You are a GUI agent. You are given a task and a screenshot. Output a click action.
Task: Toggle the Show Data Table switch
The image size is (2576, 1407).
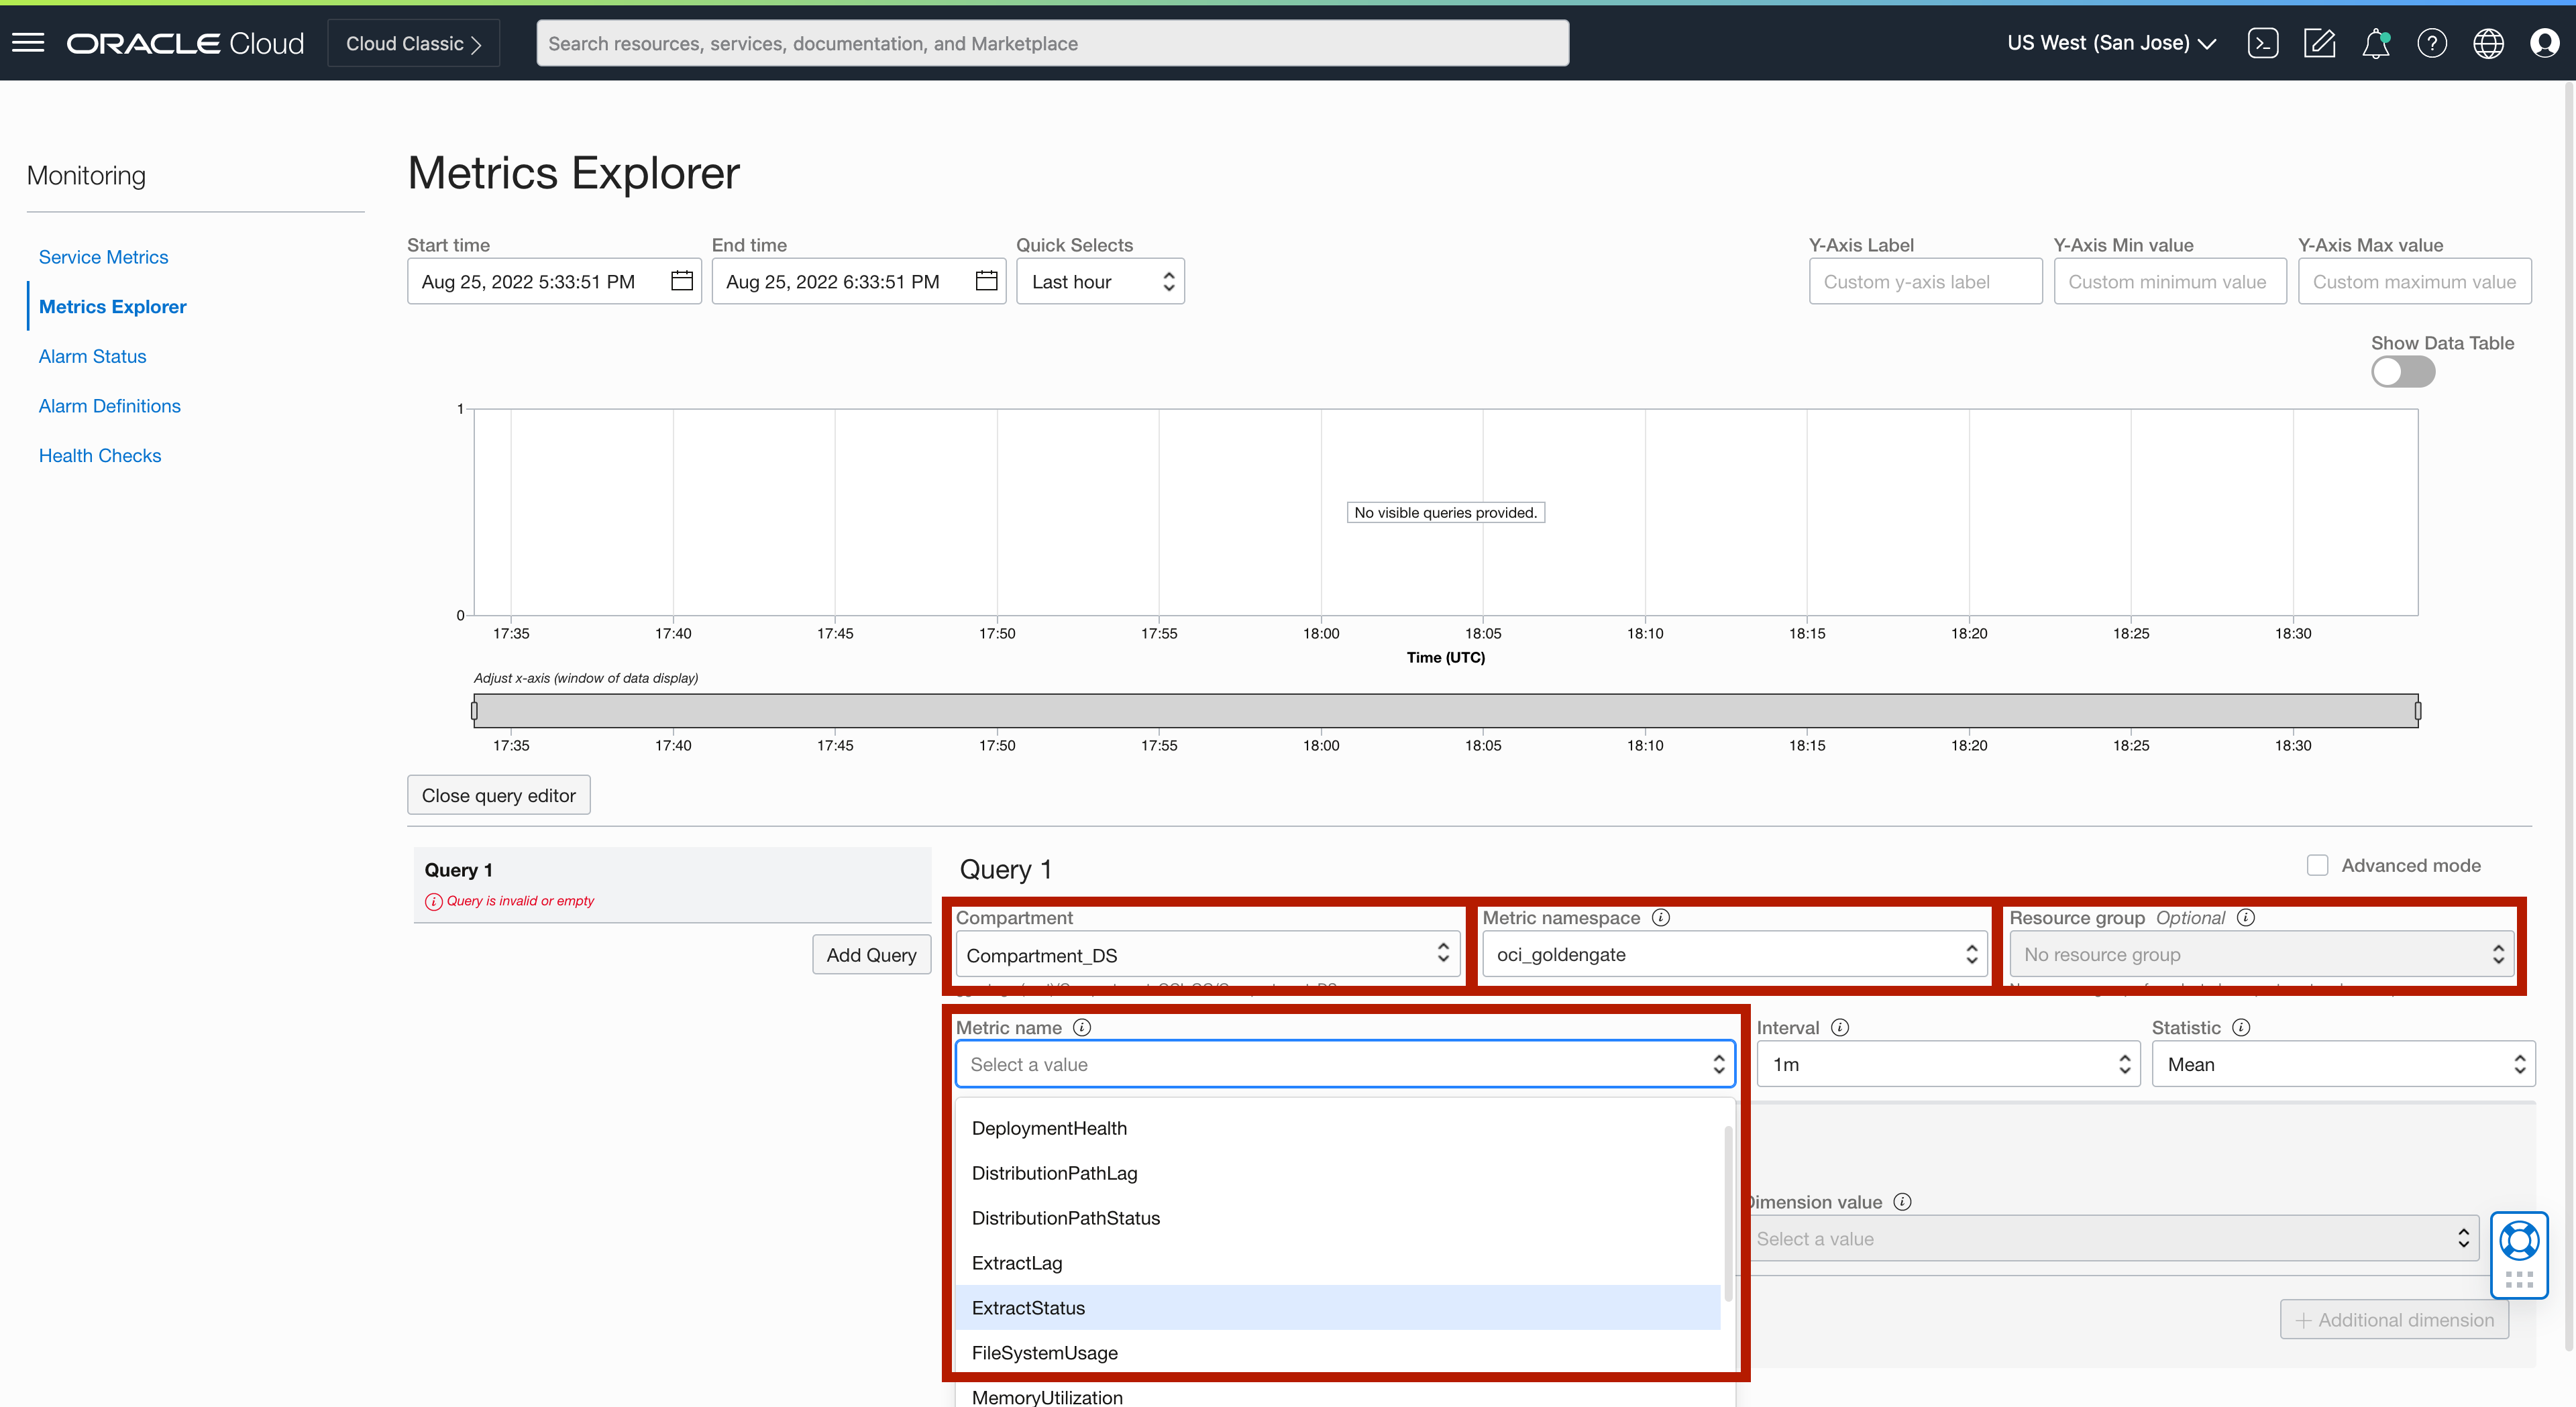[x=2402, y=372]
